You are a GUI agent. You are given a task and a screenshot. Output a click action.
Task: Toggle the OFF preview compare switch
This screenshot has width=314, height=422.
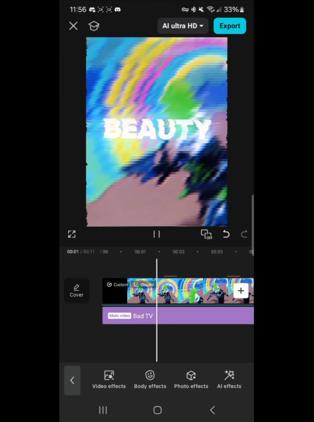tap(206, 234)
